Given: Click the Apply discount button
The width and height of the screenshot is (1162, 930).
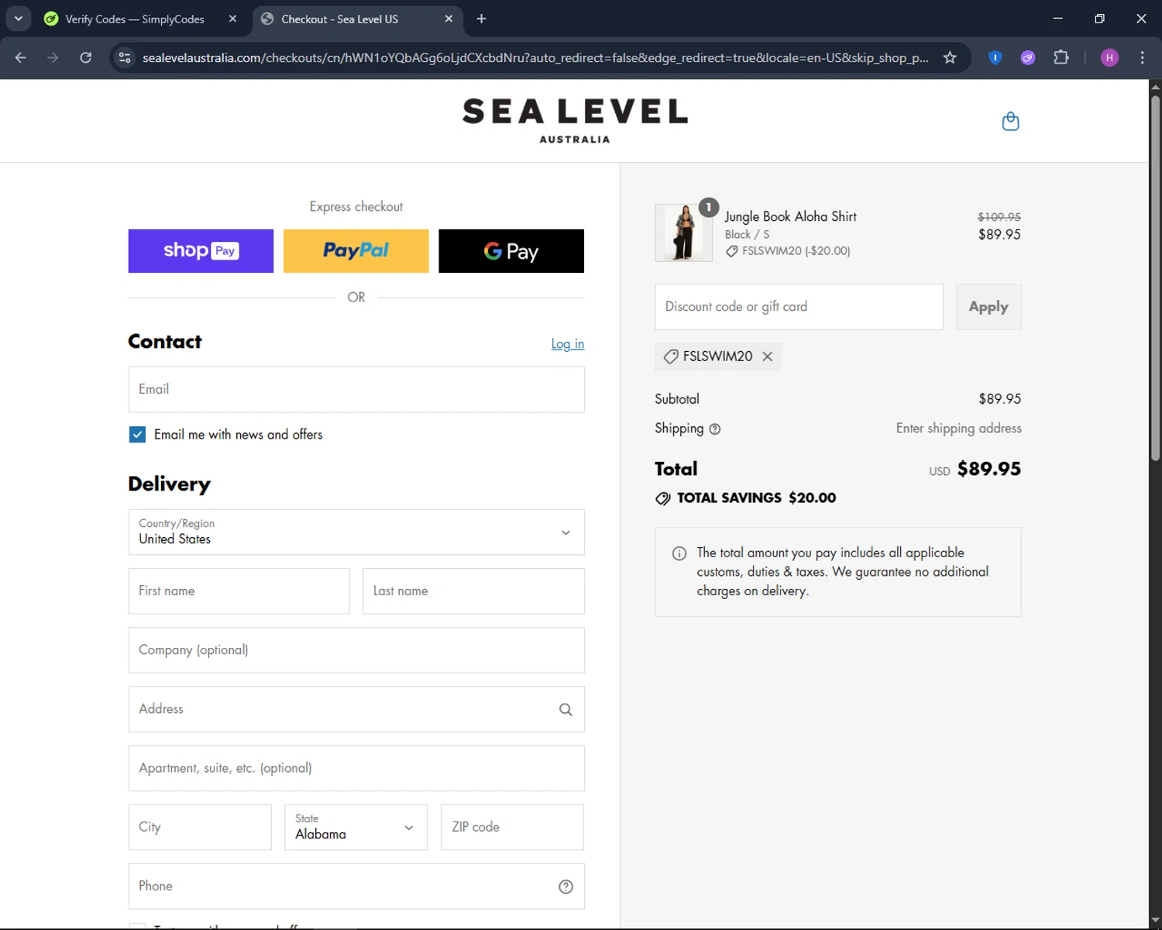Looking at the screenshot, I should point(988,307).
